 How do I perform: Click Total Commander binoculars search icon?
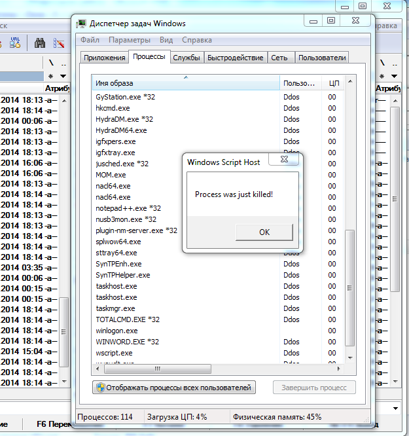40,43
